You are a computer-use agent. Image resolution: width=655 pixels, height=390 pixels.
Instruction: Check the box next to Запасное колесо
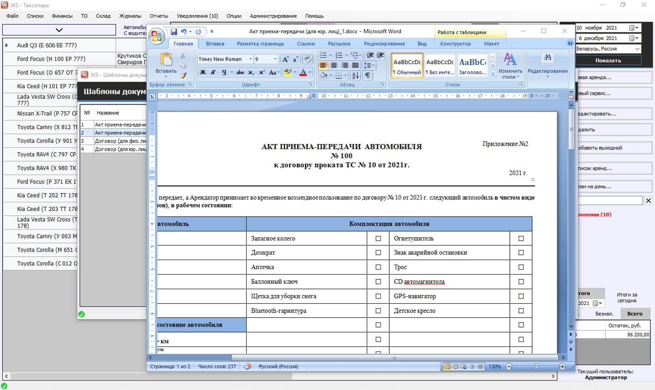point(378,238)
